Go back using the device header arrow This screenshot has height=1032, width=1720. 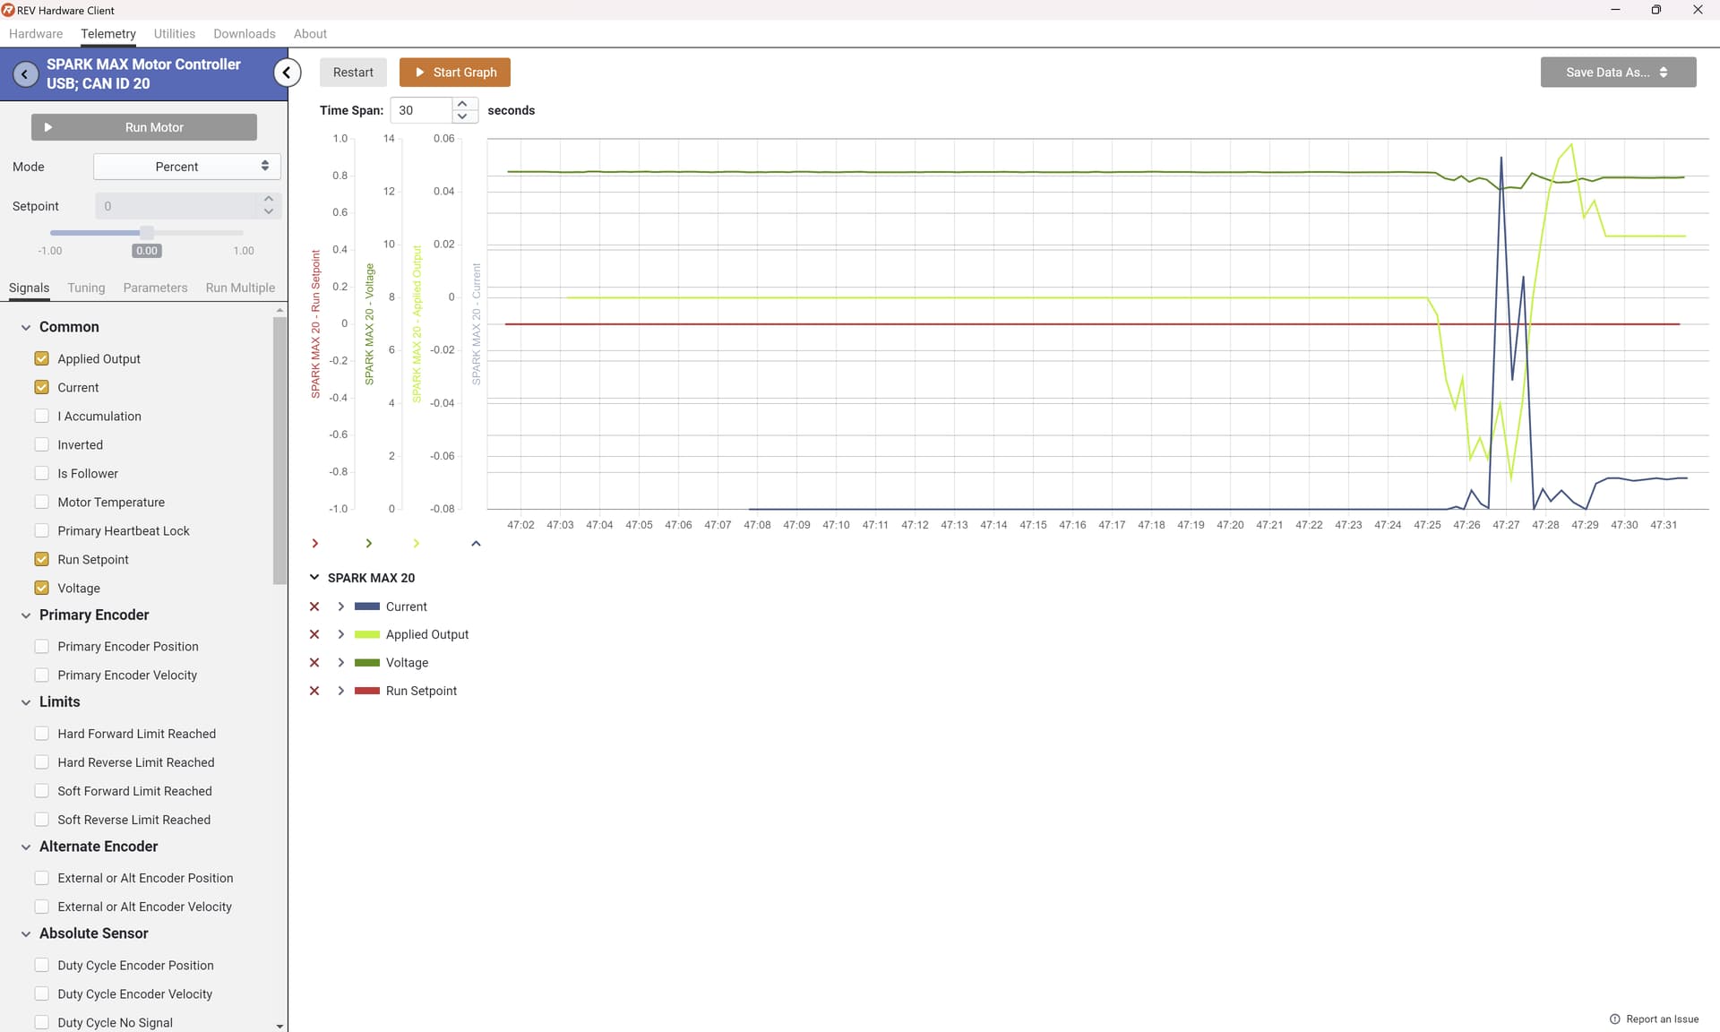25,74
